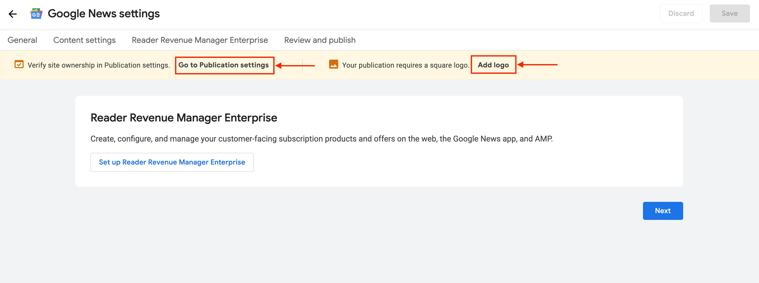Click the orange image logo icon
Screen dimensions: 759x283
click(334, 64)
